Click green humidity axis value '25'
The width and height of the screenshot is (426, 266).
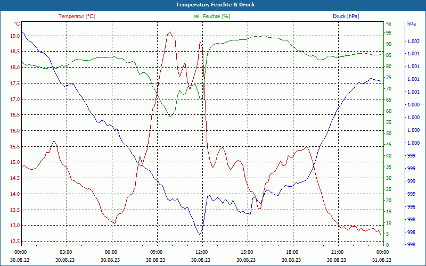389,189
